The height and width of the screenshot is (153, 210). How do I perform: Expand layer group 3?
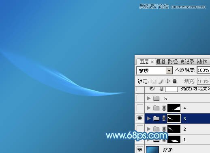coord(149,118)
